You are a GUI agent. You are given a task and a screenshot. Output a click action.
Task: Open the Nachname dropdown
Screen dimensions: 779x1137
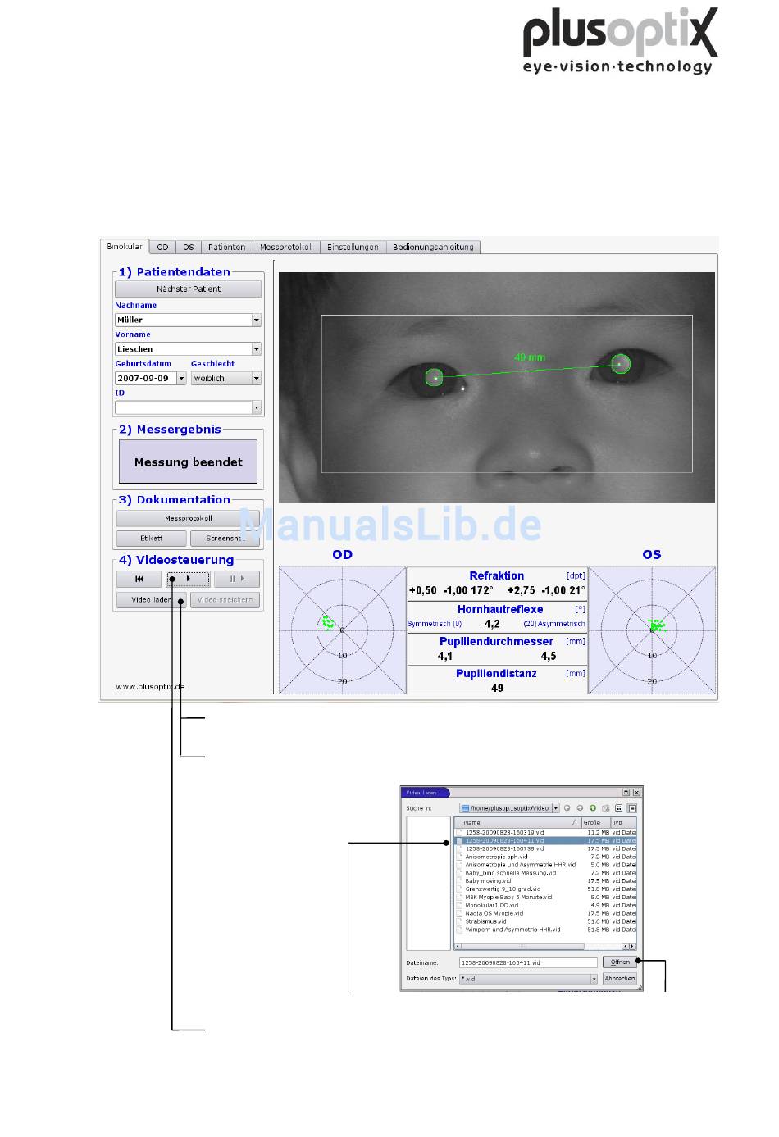[x=257, y=320]
